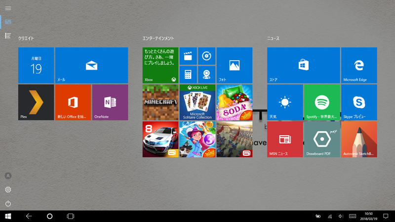
Task: Open the Mail tile
Action: point(91,65)
